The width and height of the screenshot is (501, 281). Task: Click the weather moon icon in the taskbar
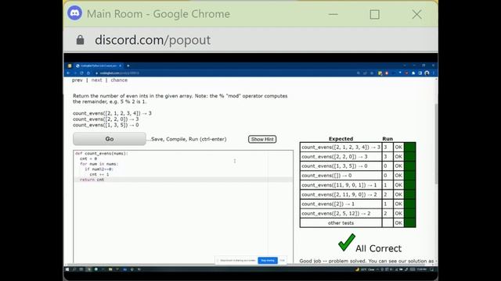click(357, 269)
